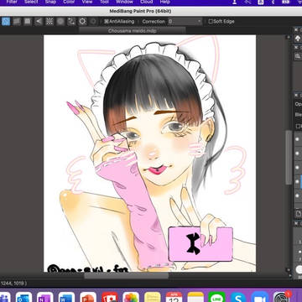Click the cursor coordinates in the status bar
Screen dimensions: 302x302
click(x=13, y=284)
